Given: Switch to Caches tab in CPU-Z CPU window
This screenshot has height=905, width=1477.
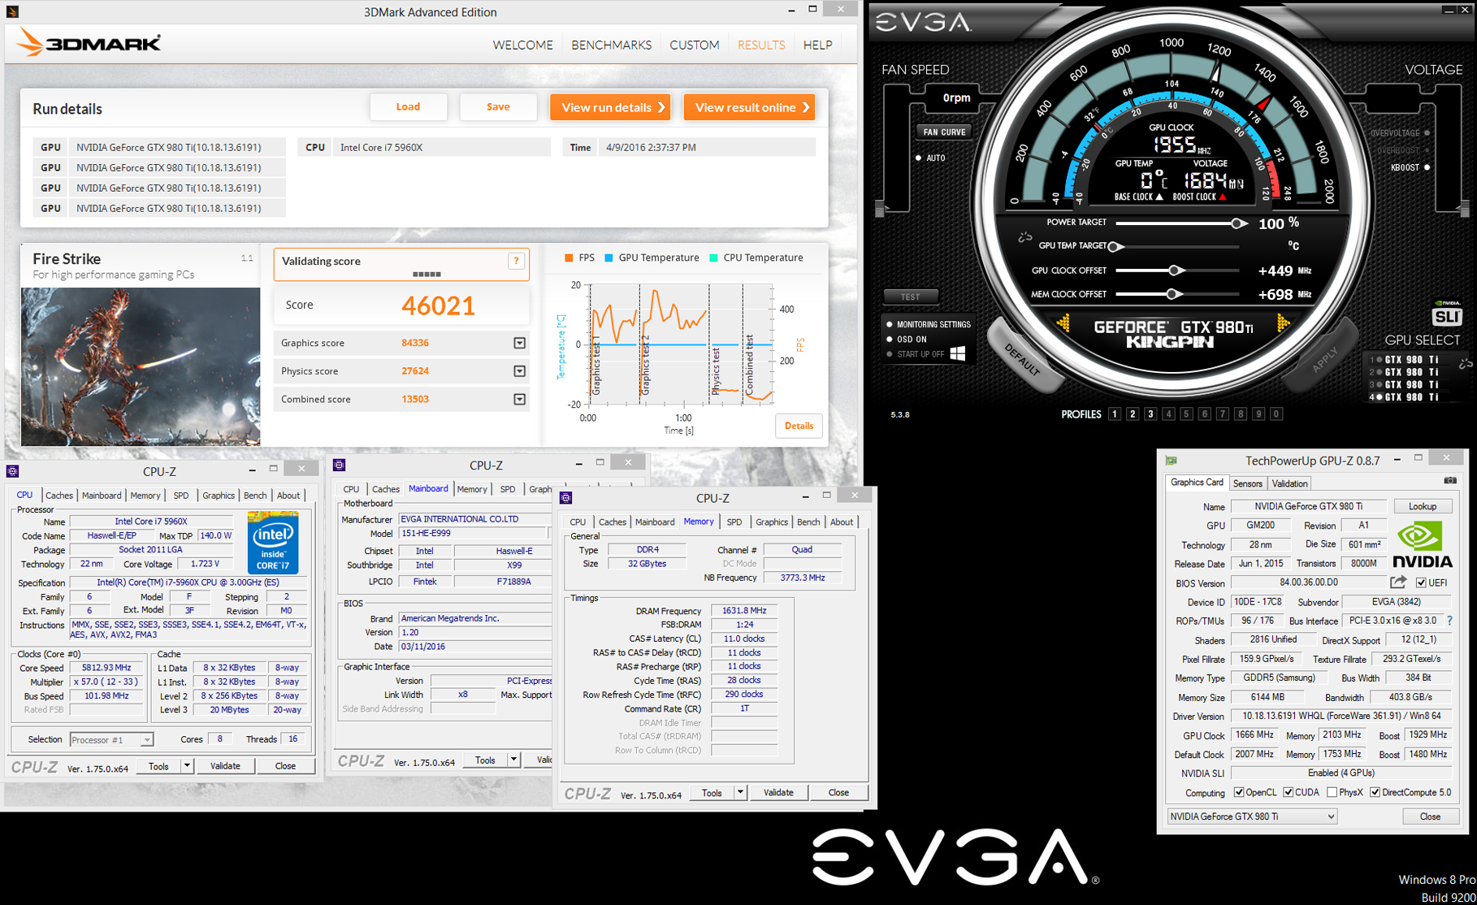Looking at the screenshot, I should (x=58, y=496).
